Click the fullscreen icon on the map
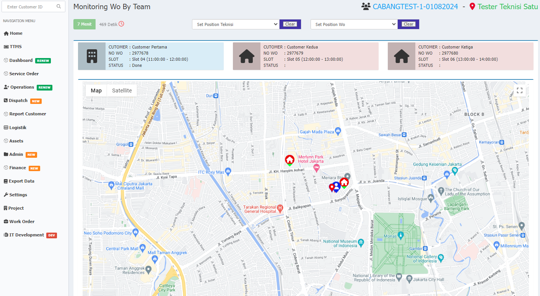 click(x=519, y=91)
